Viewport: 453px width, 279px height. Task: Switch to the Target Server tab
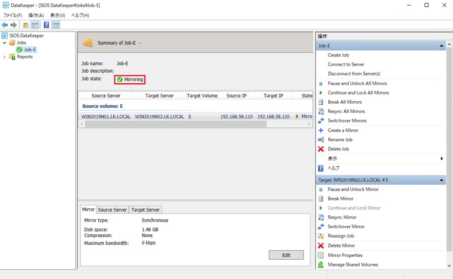145,210
